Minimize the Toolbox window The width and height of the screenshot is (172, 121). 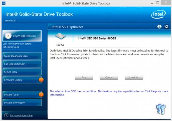152,3
